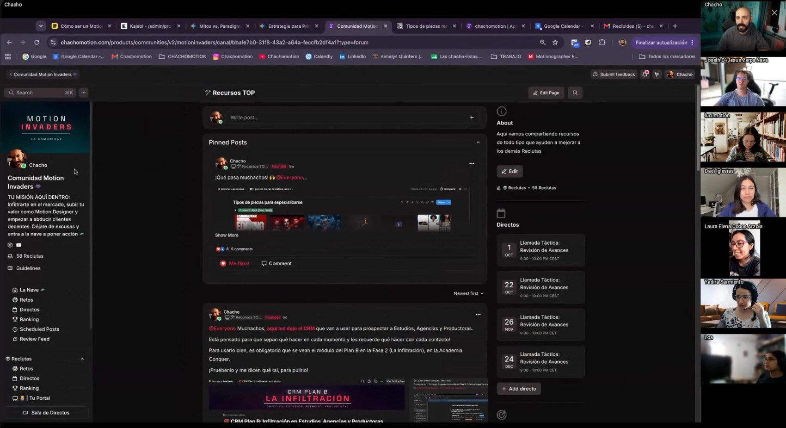Switch to the Google Calendar tab
This screenshot has height=428, width=786.
click(564, 26)
